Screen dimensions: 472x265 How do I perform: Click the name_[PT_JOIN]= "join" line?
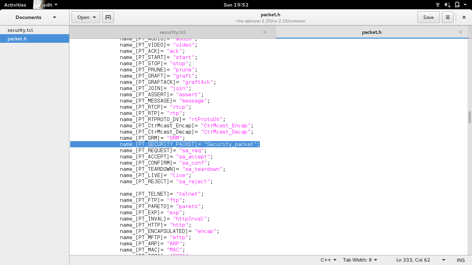[155, 88]
